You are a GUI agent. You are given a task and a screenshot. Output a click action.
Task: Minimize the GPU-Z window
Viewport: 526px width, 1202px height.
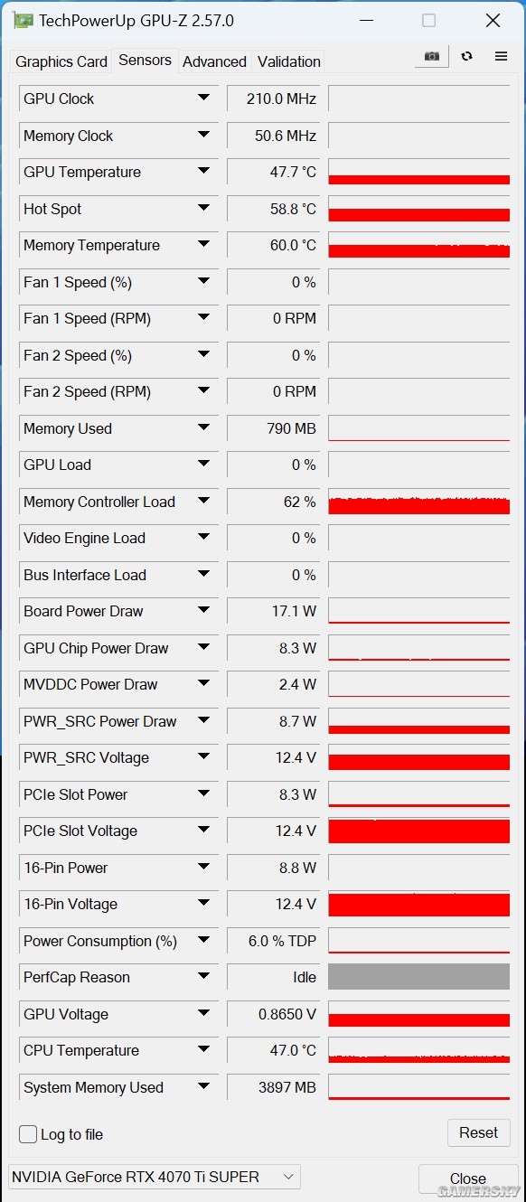point(365,21)
